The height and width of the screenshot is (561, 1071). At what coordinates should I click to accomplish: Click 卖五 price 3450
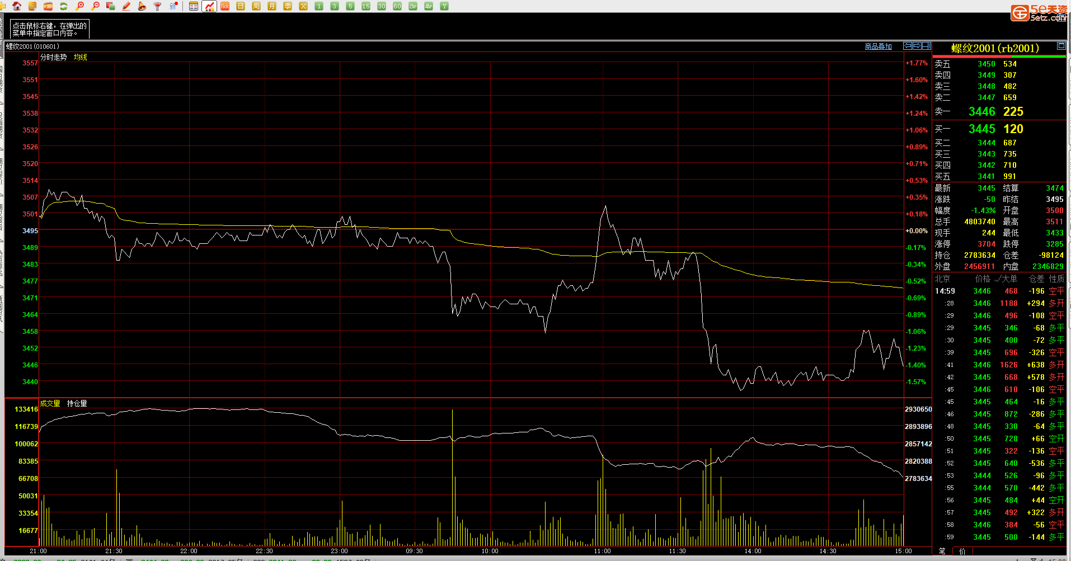[987, 64]
